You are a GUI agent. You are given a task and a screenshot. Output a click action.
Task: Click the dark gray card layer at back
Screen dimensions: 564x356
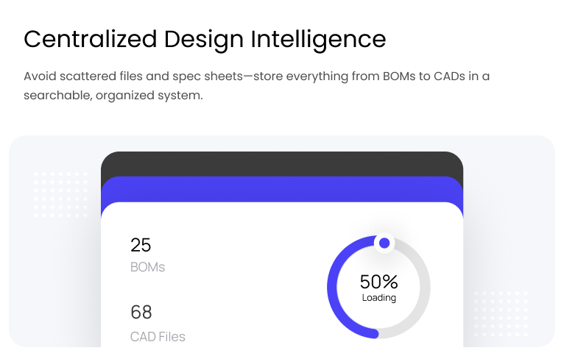(281, 163)
